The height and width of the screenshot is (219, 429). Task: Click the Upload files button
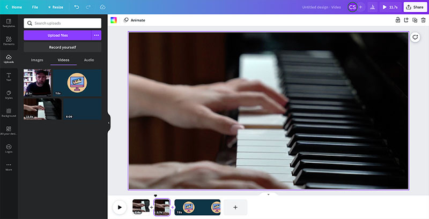57,35
